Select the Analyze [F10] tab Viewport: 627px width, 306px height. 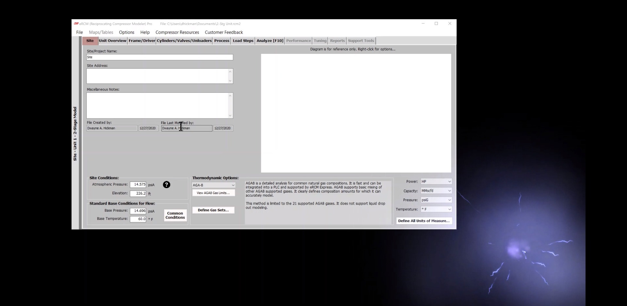pyautogui.click(x=270, y=41)
